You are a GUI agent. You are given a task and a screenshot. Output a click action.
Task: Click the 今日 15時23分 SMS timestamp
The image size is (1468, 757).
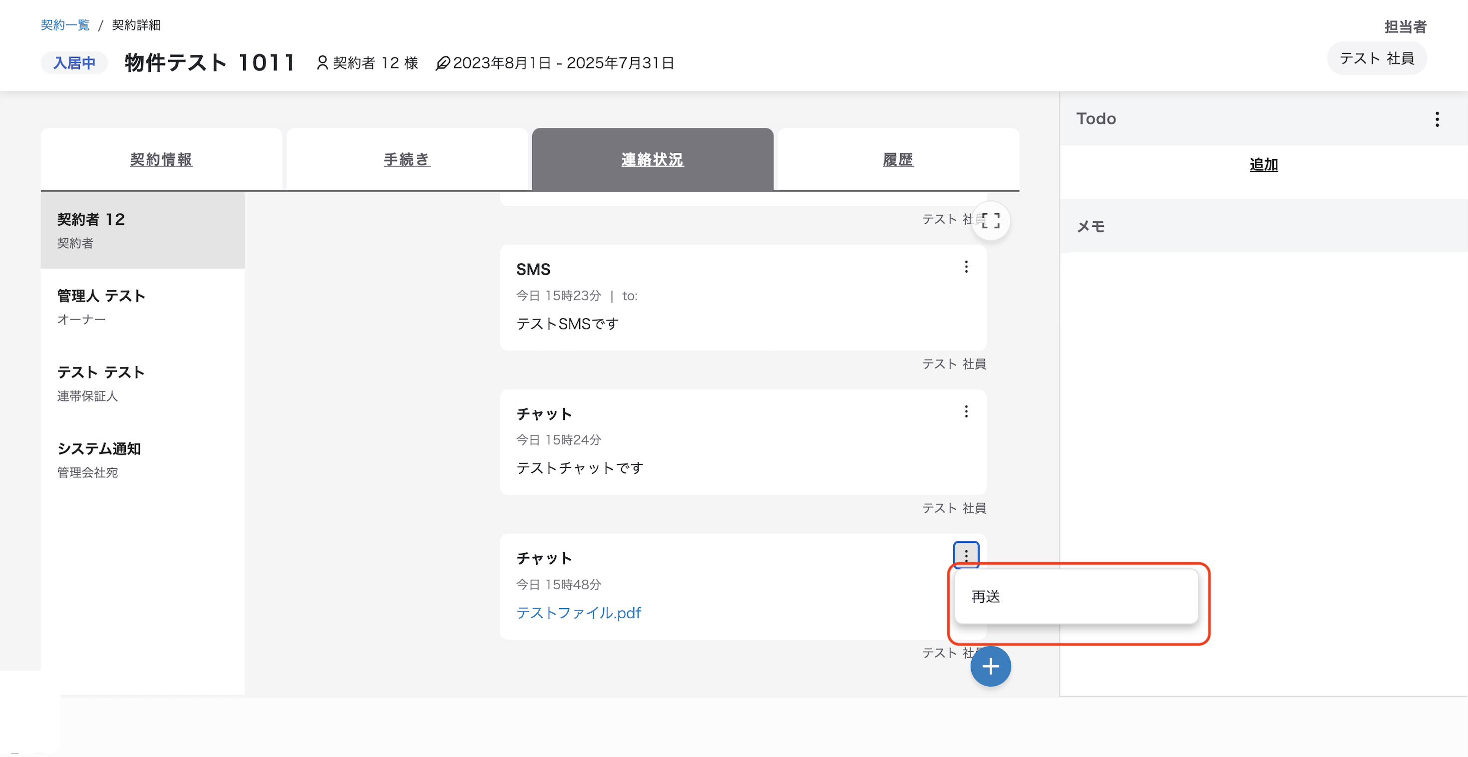(x=558, y=295)
